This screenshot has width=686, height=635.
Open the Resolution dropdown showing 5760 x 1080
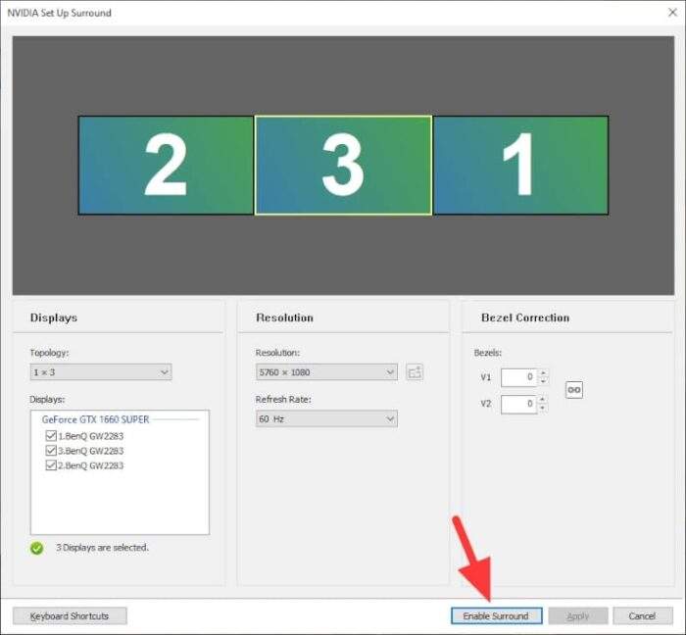[x=326, y=372]
